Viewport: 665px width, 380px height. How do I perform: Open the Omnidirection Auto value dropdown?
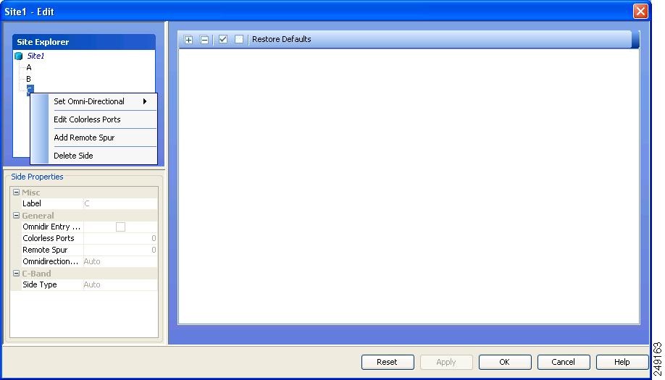click(120, 261)
